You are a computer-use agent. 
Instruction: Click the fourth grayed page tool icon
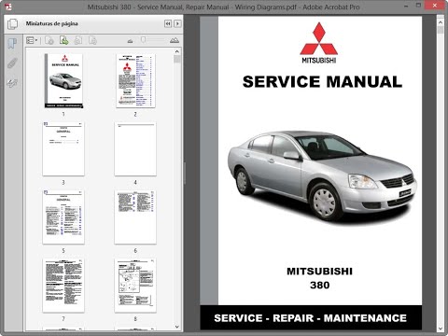tap(92, 40)
